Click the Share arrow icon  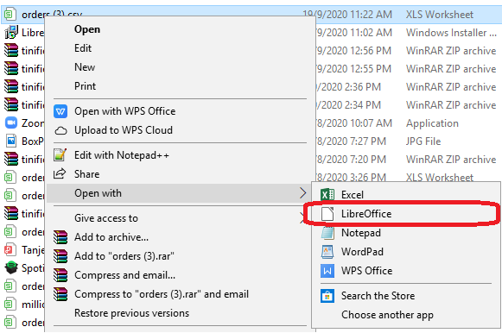(x=60, y=174)
